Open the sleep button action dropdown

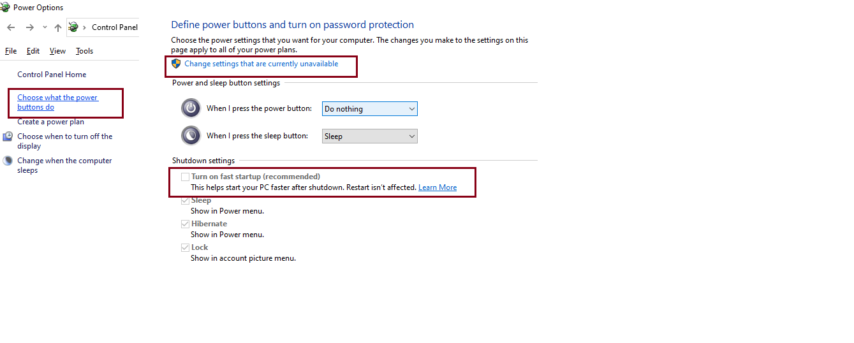click(x=369, y=136)
